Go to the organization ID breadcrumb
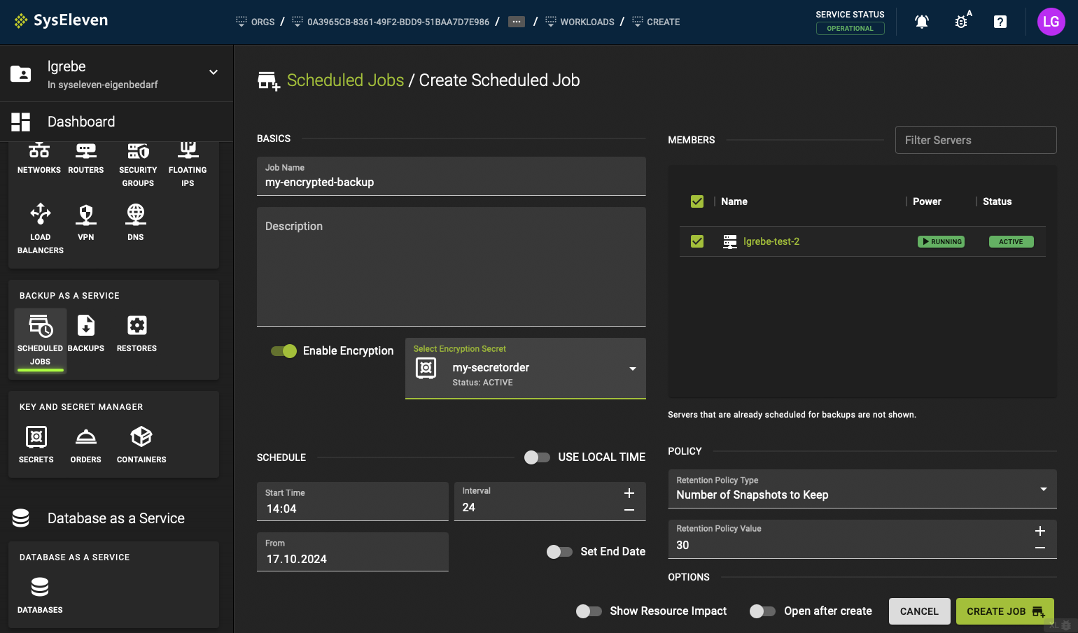 pyautogui.click(x=391, y=22)
